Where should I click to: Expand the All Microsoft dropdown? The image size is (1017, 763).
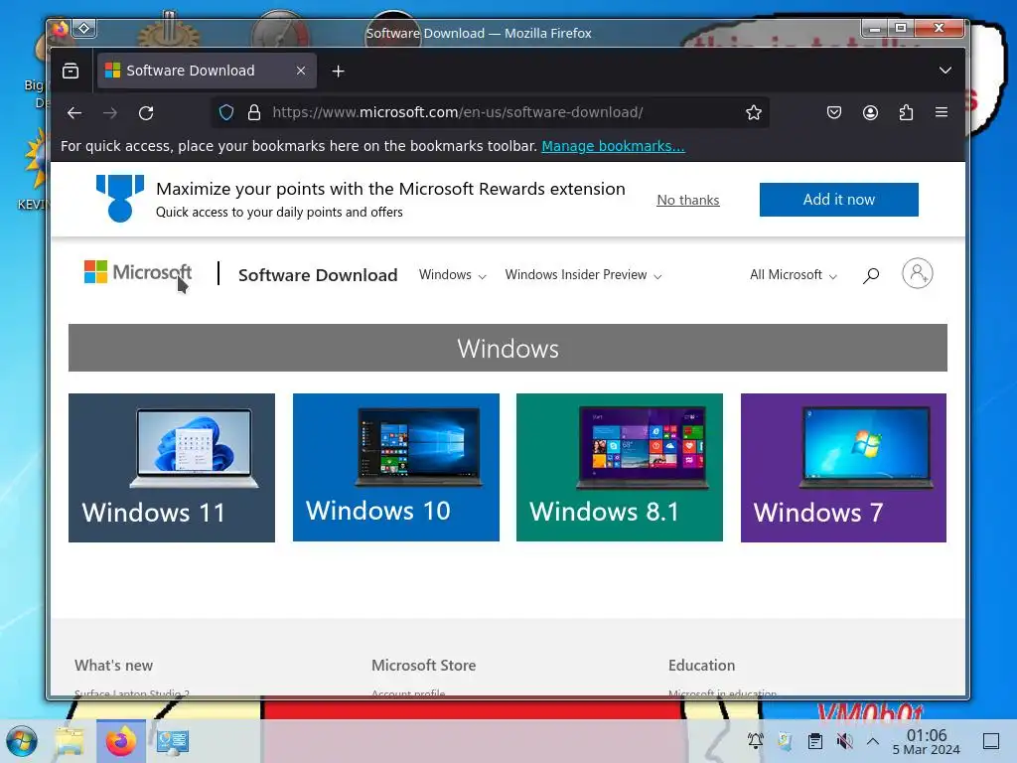point(794,275)
